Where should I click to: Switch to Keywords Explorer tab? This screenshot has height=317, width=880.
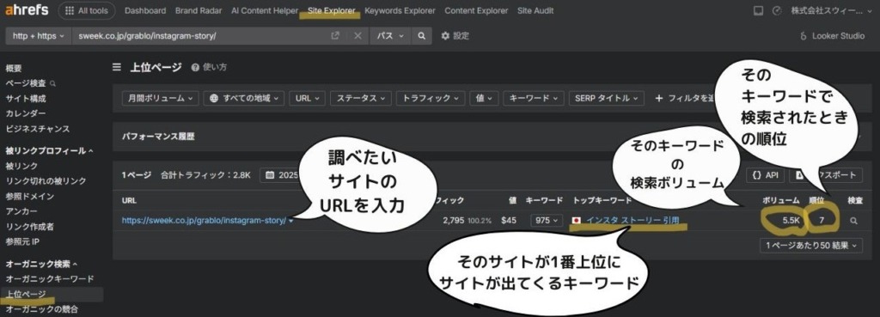400,10
